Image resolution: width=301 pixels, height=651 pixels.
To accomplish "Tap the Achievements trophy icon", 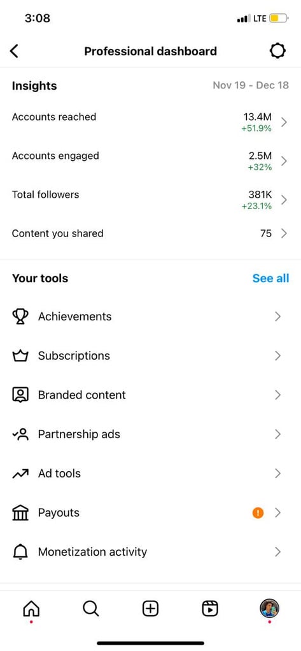I will click(x=20, y=317).
